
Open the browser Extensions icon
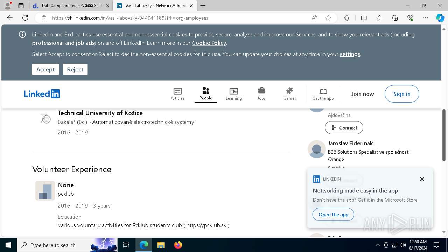[x=347, y=18]
